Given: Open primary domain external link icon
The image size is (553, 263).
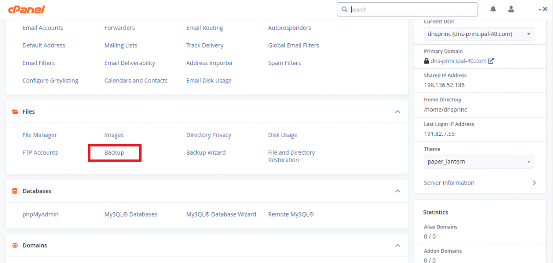Looking at the screenshot, I should (491, 61).
